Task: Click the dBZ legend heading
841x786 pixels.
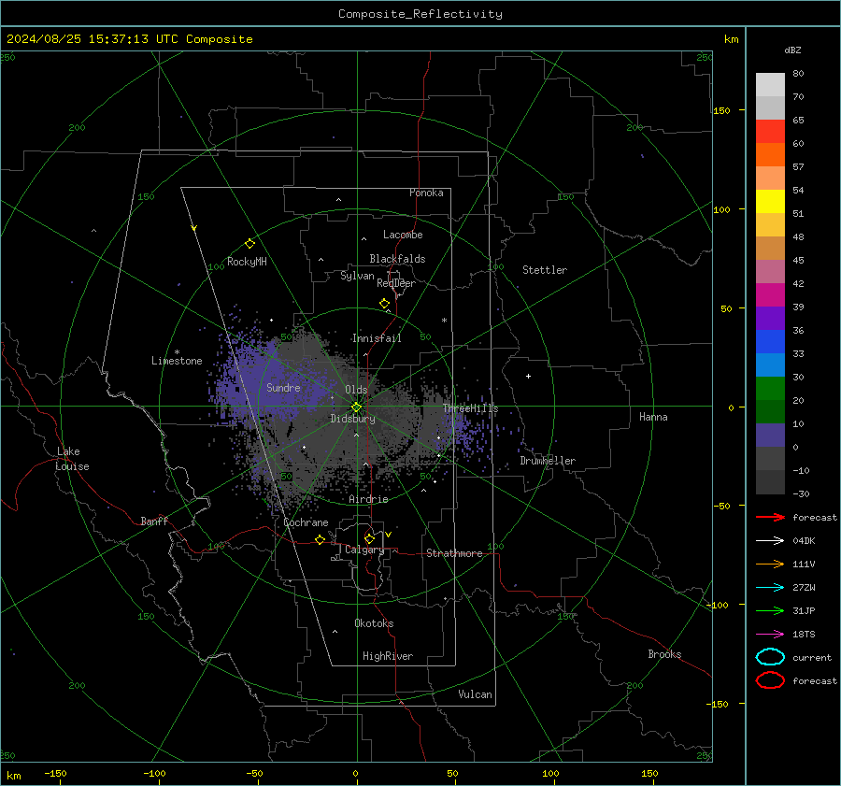Action: point(792,50)
